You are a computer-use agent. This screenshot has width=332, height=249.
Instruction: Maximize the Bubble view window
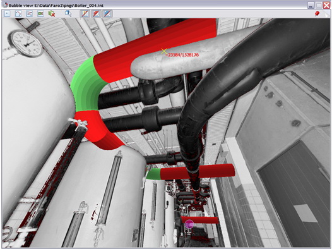tap(319, 5)
